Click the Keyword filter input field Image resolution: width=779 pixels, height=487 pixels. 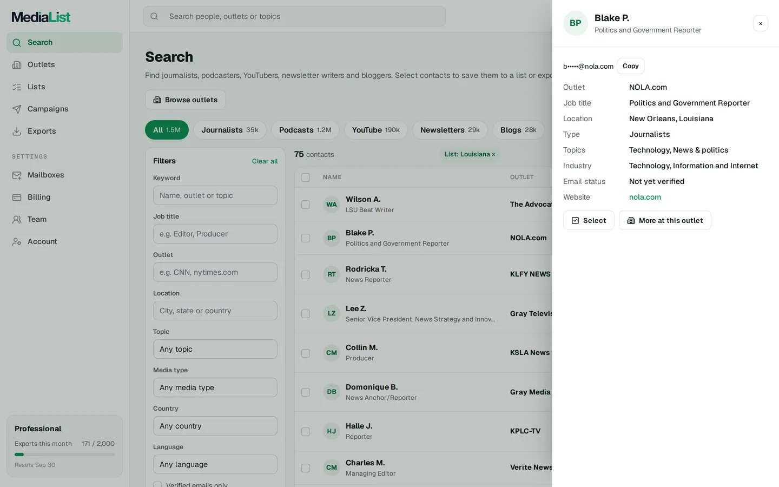215,195
